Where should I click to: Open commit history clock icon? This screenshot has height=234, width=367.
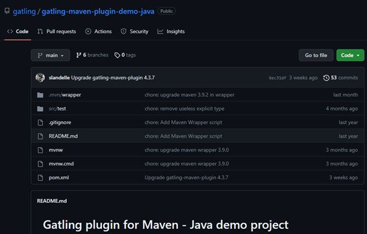(326, 78)
